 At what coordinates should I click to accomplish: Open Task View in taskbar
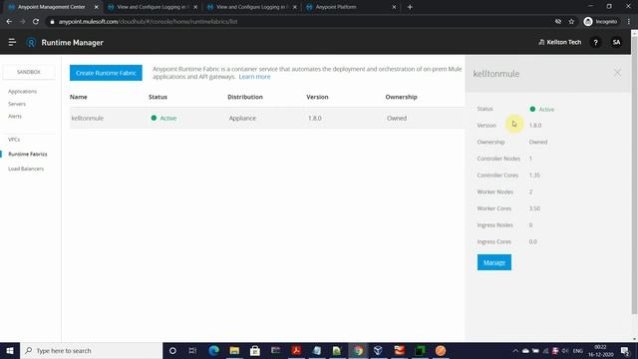192,350
